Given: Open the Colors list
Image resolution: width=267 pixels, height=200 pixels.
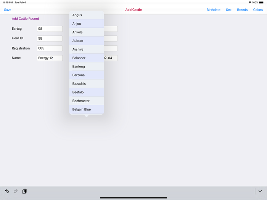Looking at the screenshot, I should click(x=258, y=10).
